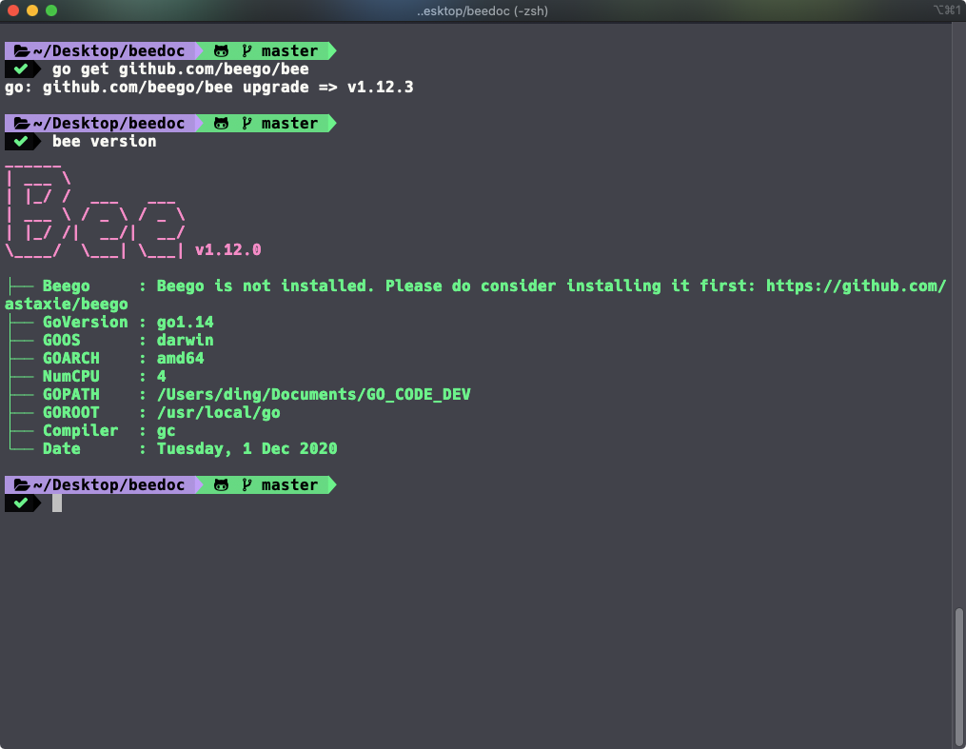Image resolution: width=966 pixels, height=749 pixels.
Task: Click the folder icon in last prompt
Action: [22, 484]
